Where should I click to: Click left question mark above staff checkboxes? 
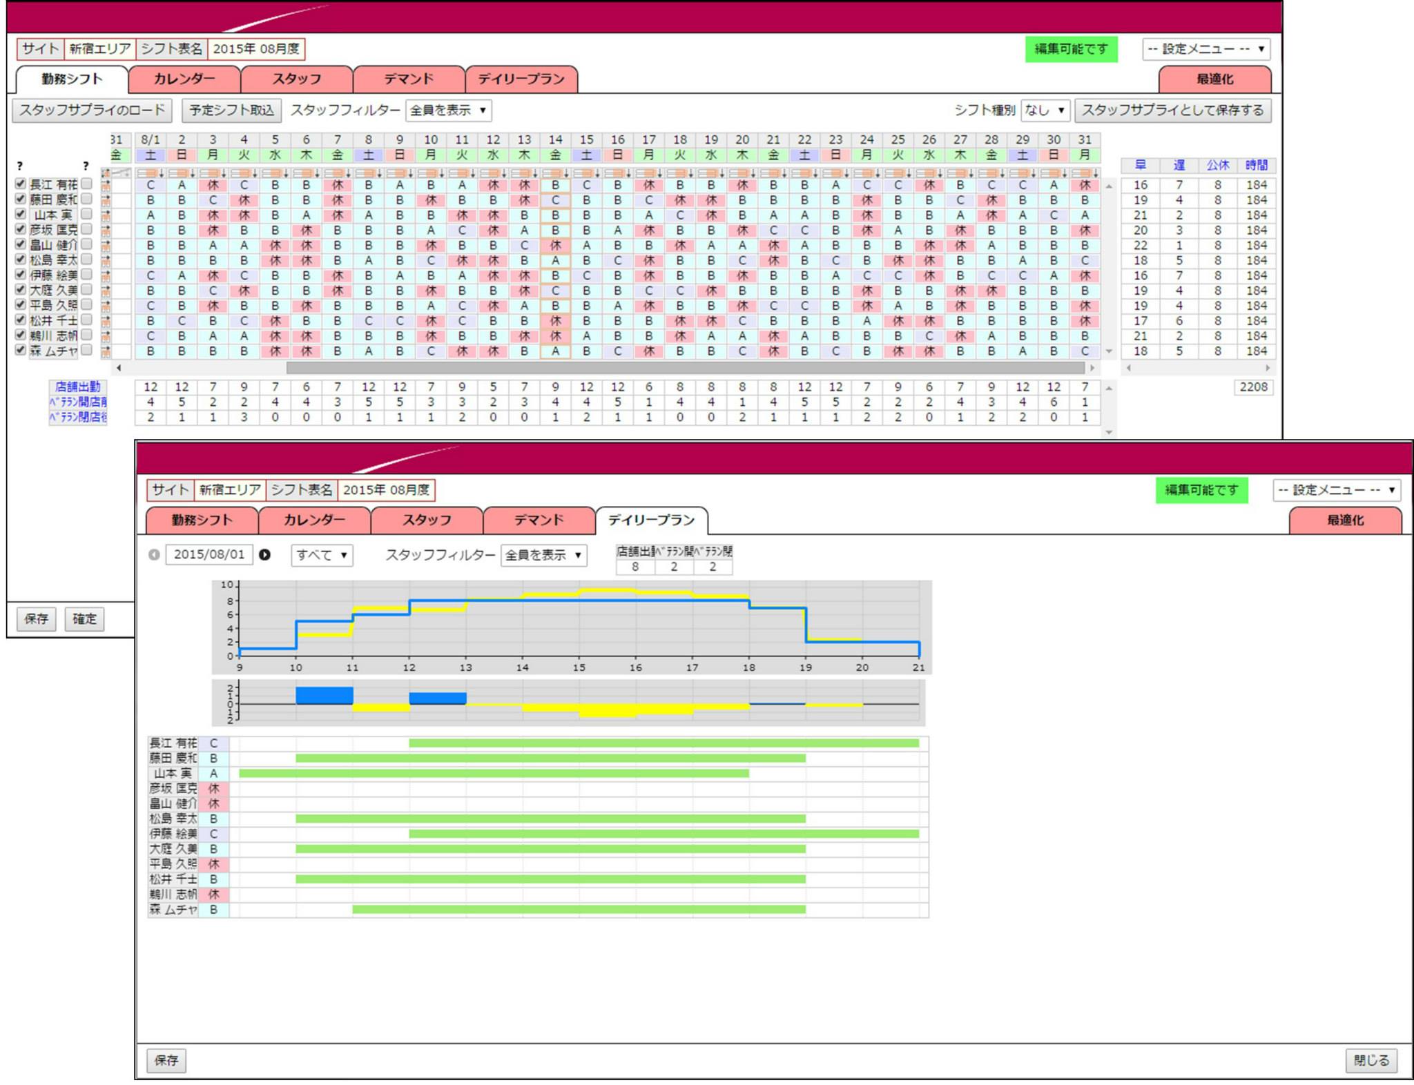coord(20,166)
